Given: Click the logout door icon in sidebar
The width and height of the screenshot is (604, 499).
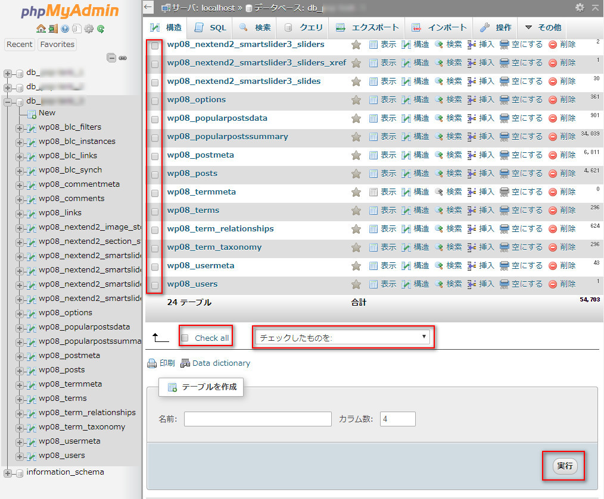Looking at the screenshot, I should pos(53,29).
